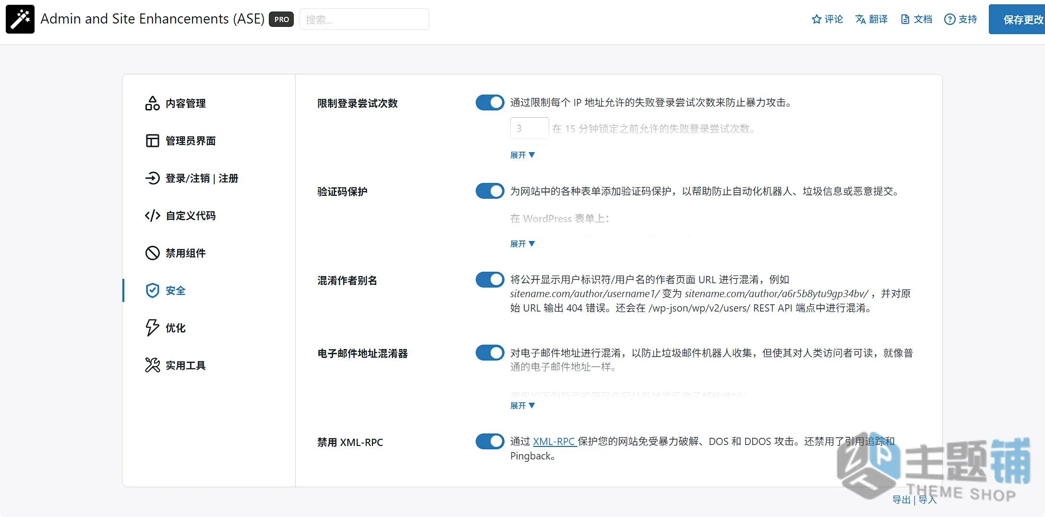Click the 在 WordPress 表单上 text
The image size is (1045, 517).
click(x=560, y=218)
